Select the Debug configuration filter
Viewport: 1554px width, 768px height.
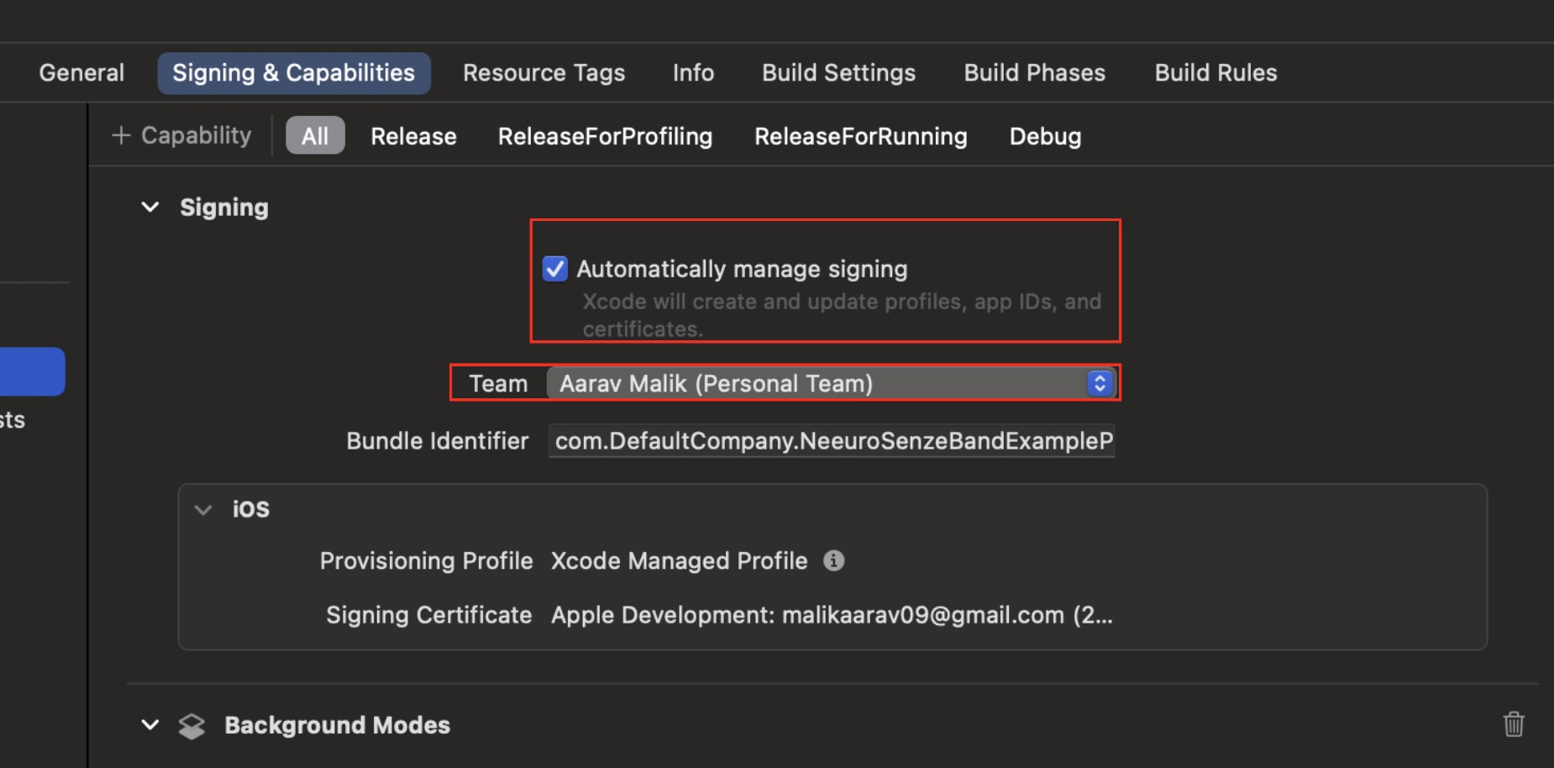[x=1044, y=135]
